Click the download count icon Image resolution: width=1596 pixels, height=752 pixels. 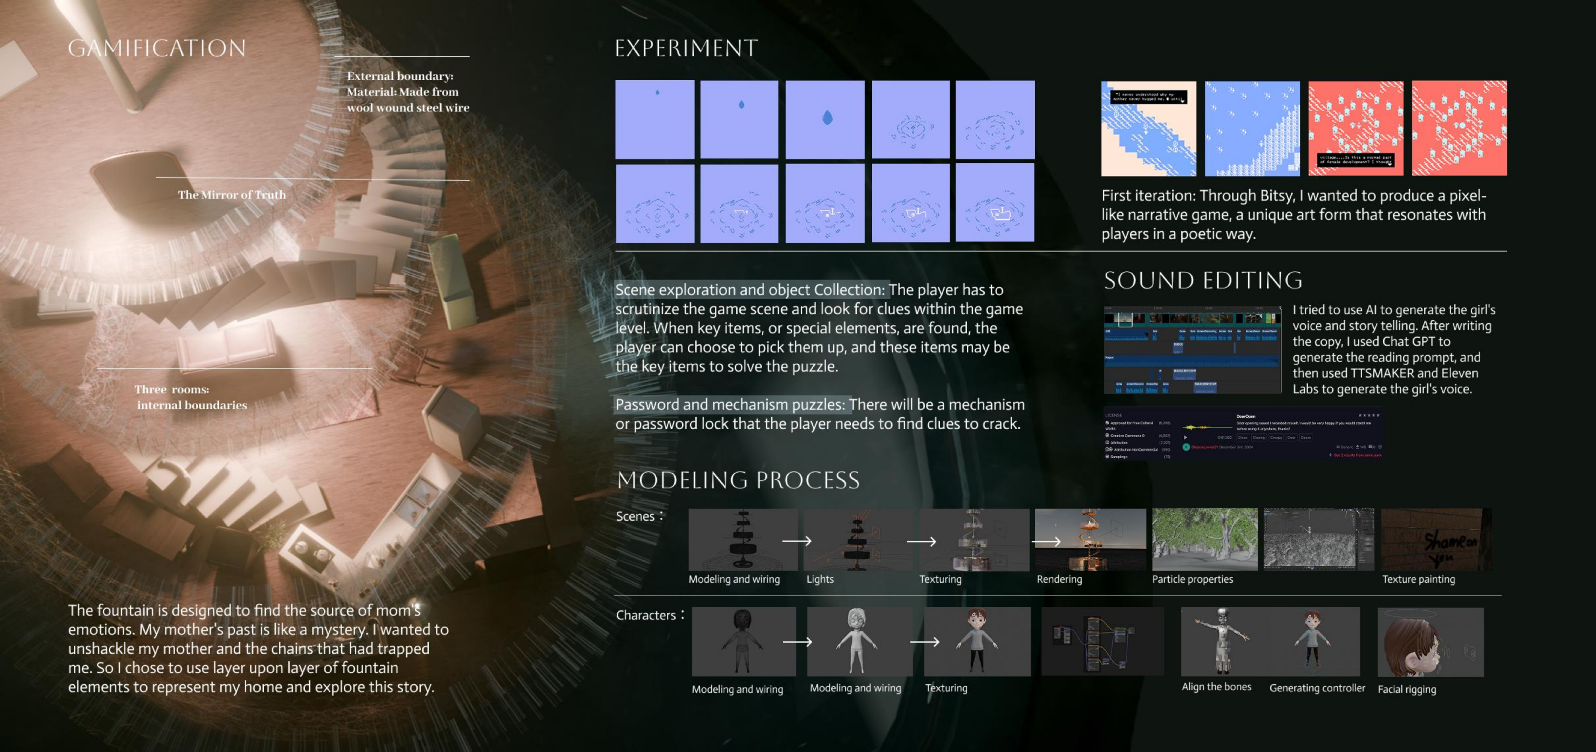(x=1358, y=446)
